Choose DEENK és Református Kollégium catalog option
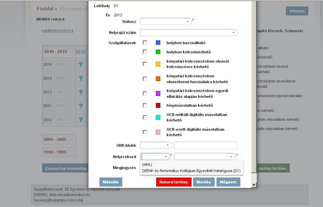The image size is (323, 207). (x=191, y=171)
